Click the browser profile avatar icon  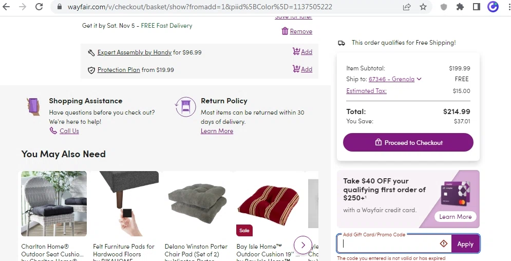[493, 7]
